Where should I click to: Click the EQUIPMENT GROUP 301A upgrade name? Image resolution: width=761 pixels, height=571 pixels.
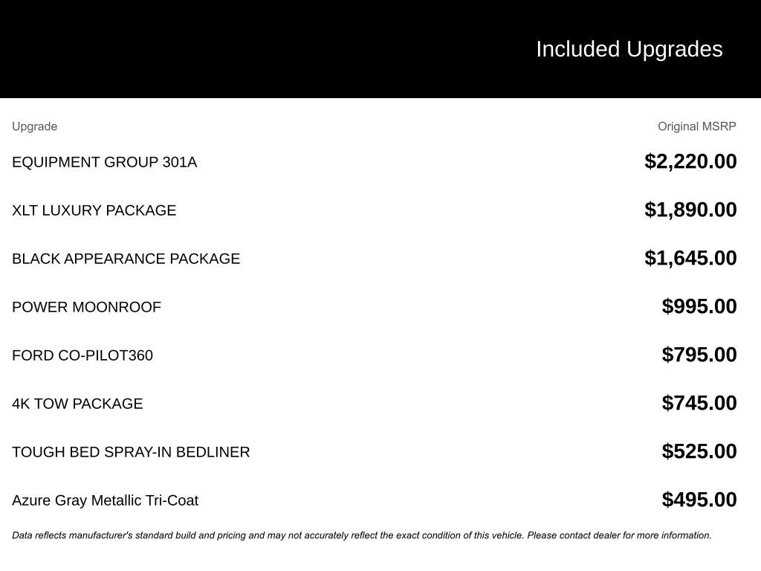[104, 161]
